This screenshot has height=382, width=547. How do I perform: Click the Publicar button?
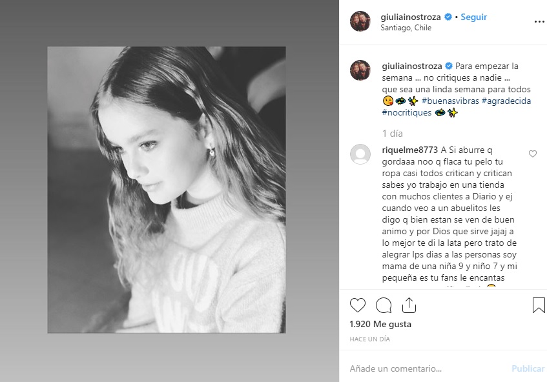(x=528, y=369)
